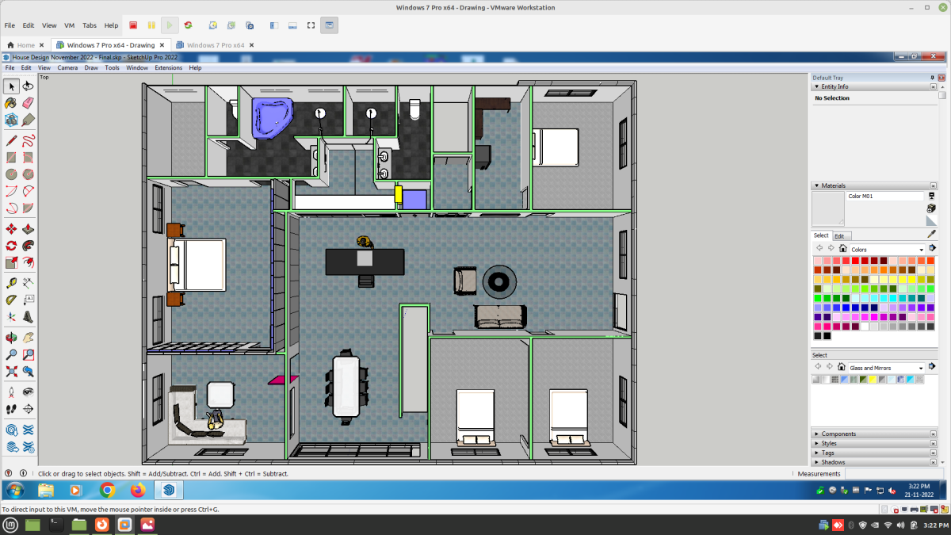Go to the VMware Home tab

pyautogui.click(x=25, y=45)
